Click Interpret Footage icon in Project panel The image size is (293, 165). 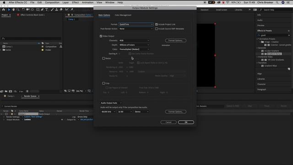click(2, 91)
